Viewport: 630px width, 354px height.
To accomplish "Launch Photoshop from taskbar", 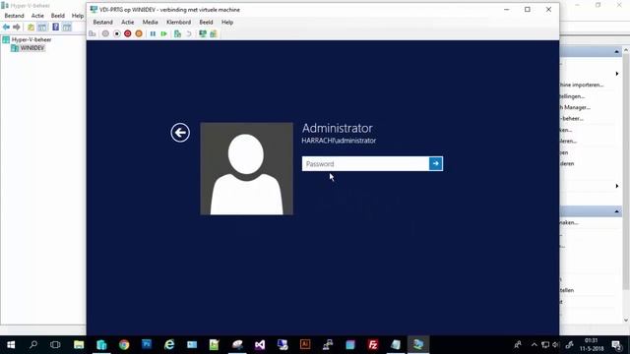I will (147, 345).
